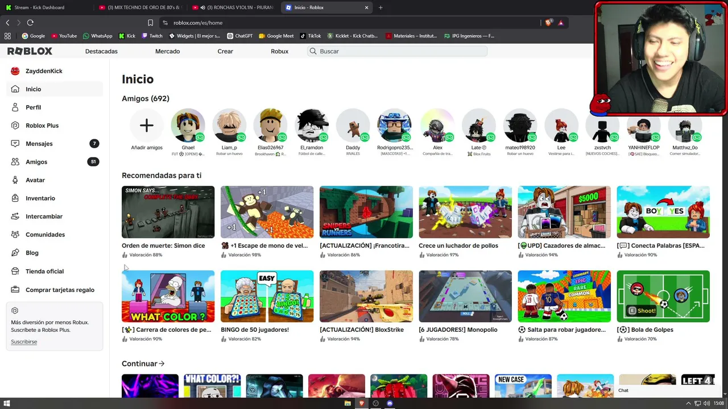This screenshot has width=728, height=409.
Task: Bookmark this page with the bookmark icon
Action: click(150, 23)
